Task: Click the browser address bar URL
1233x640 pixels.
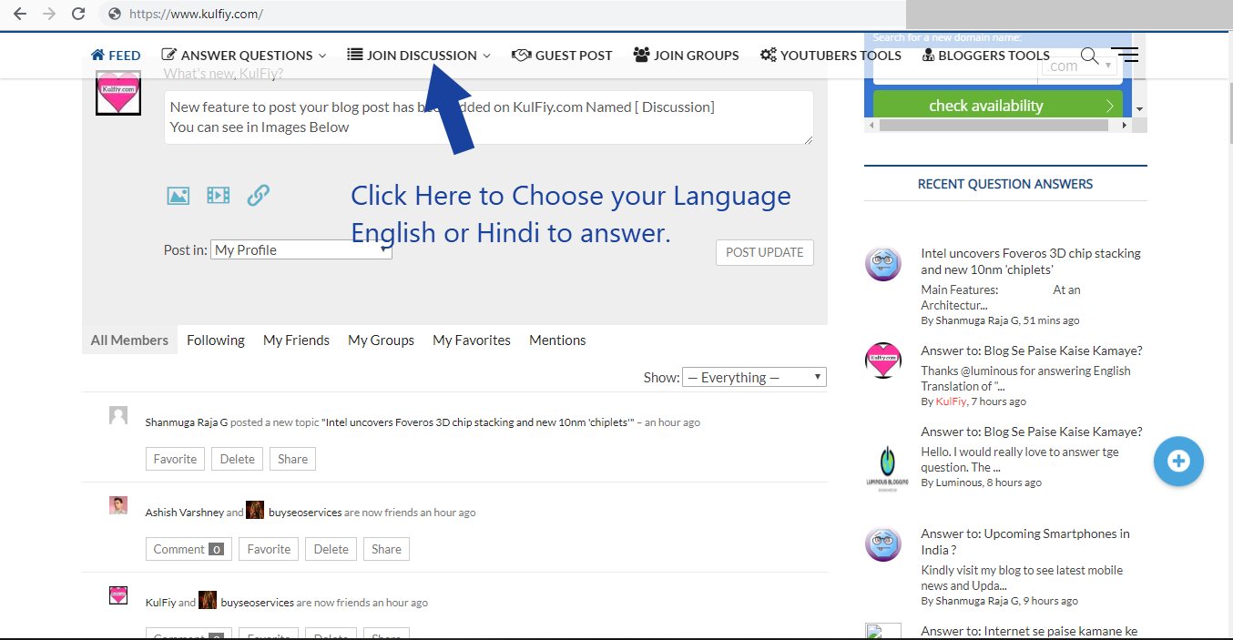Action: click(197, 14)
